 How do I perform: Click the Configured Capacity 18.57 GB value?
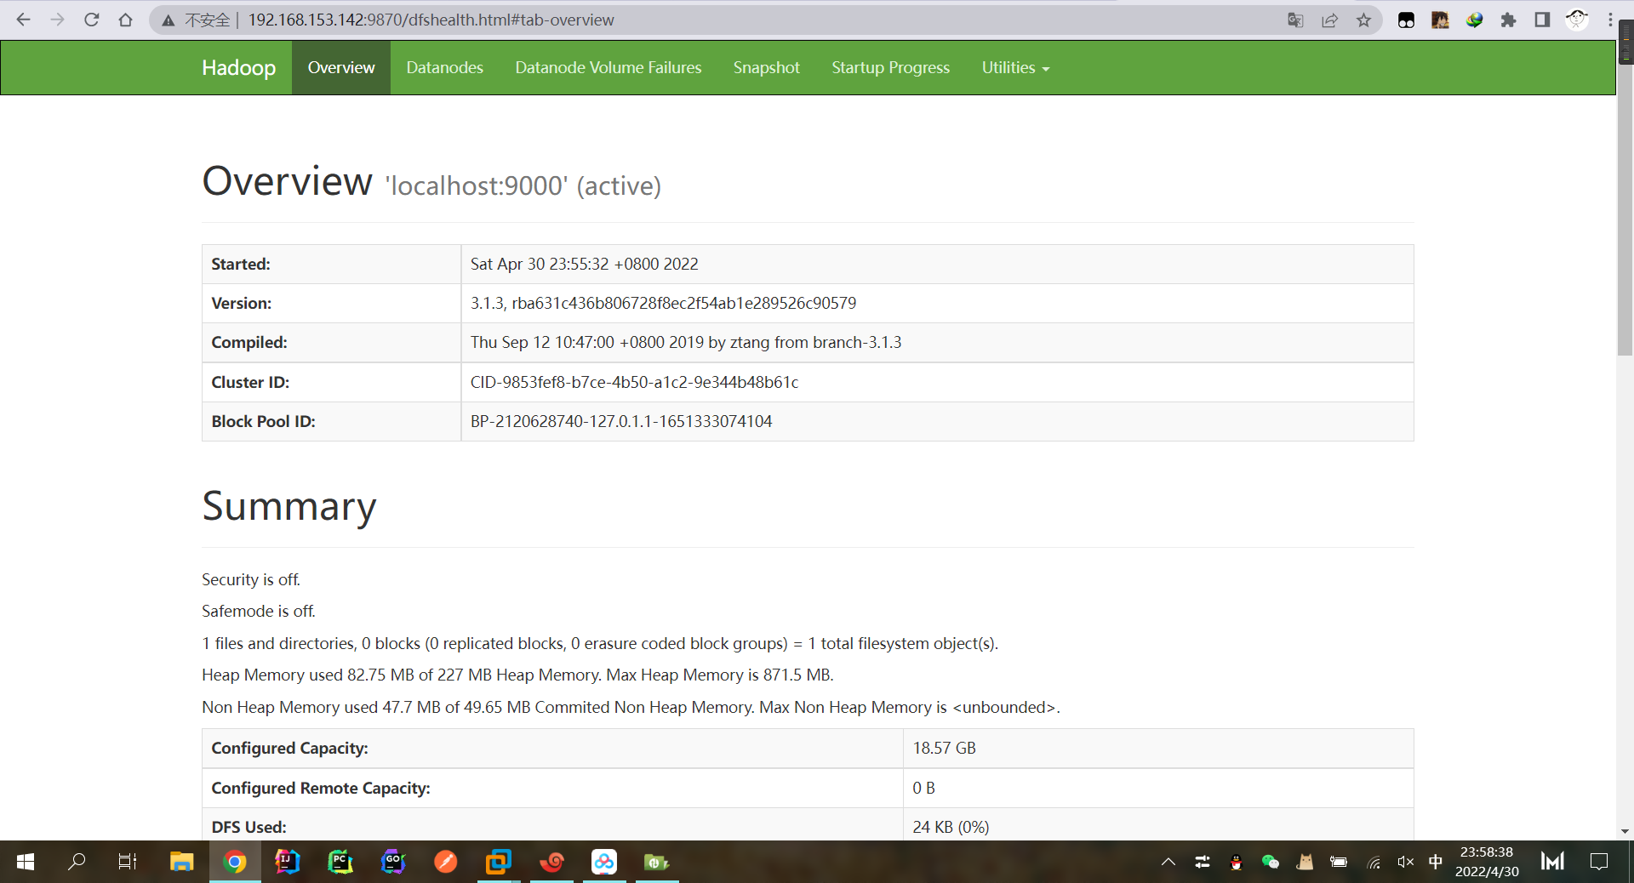pos(945,748)
